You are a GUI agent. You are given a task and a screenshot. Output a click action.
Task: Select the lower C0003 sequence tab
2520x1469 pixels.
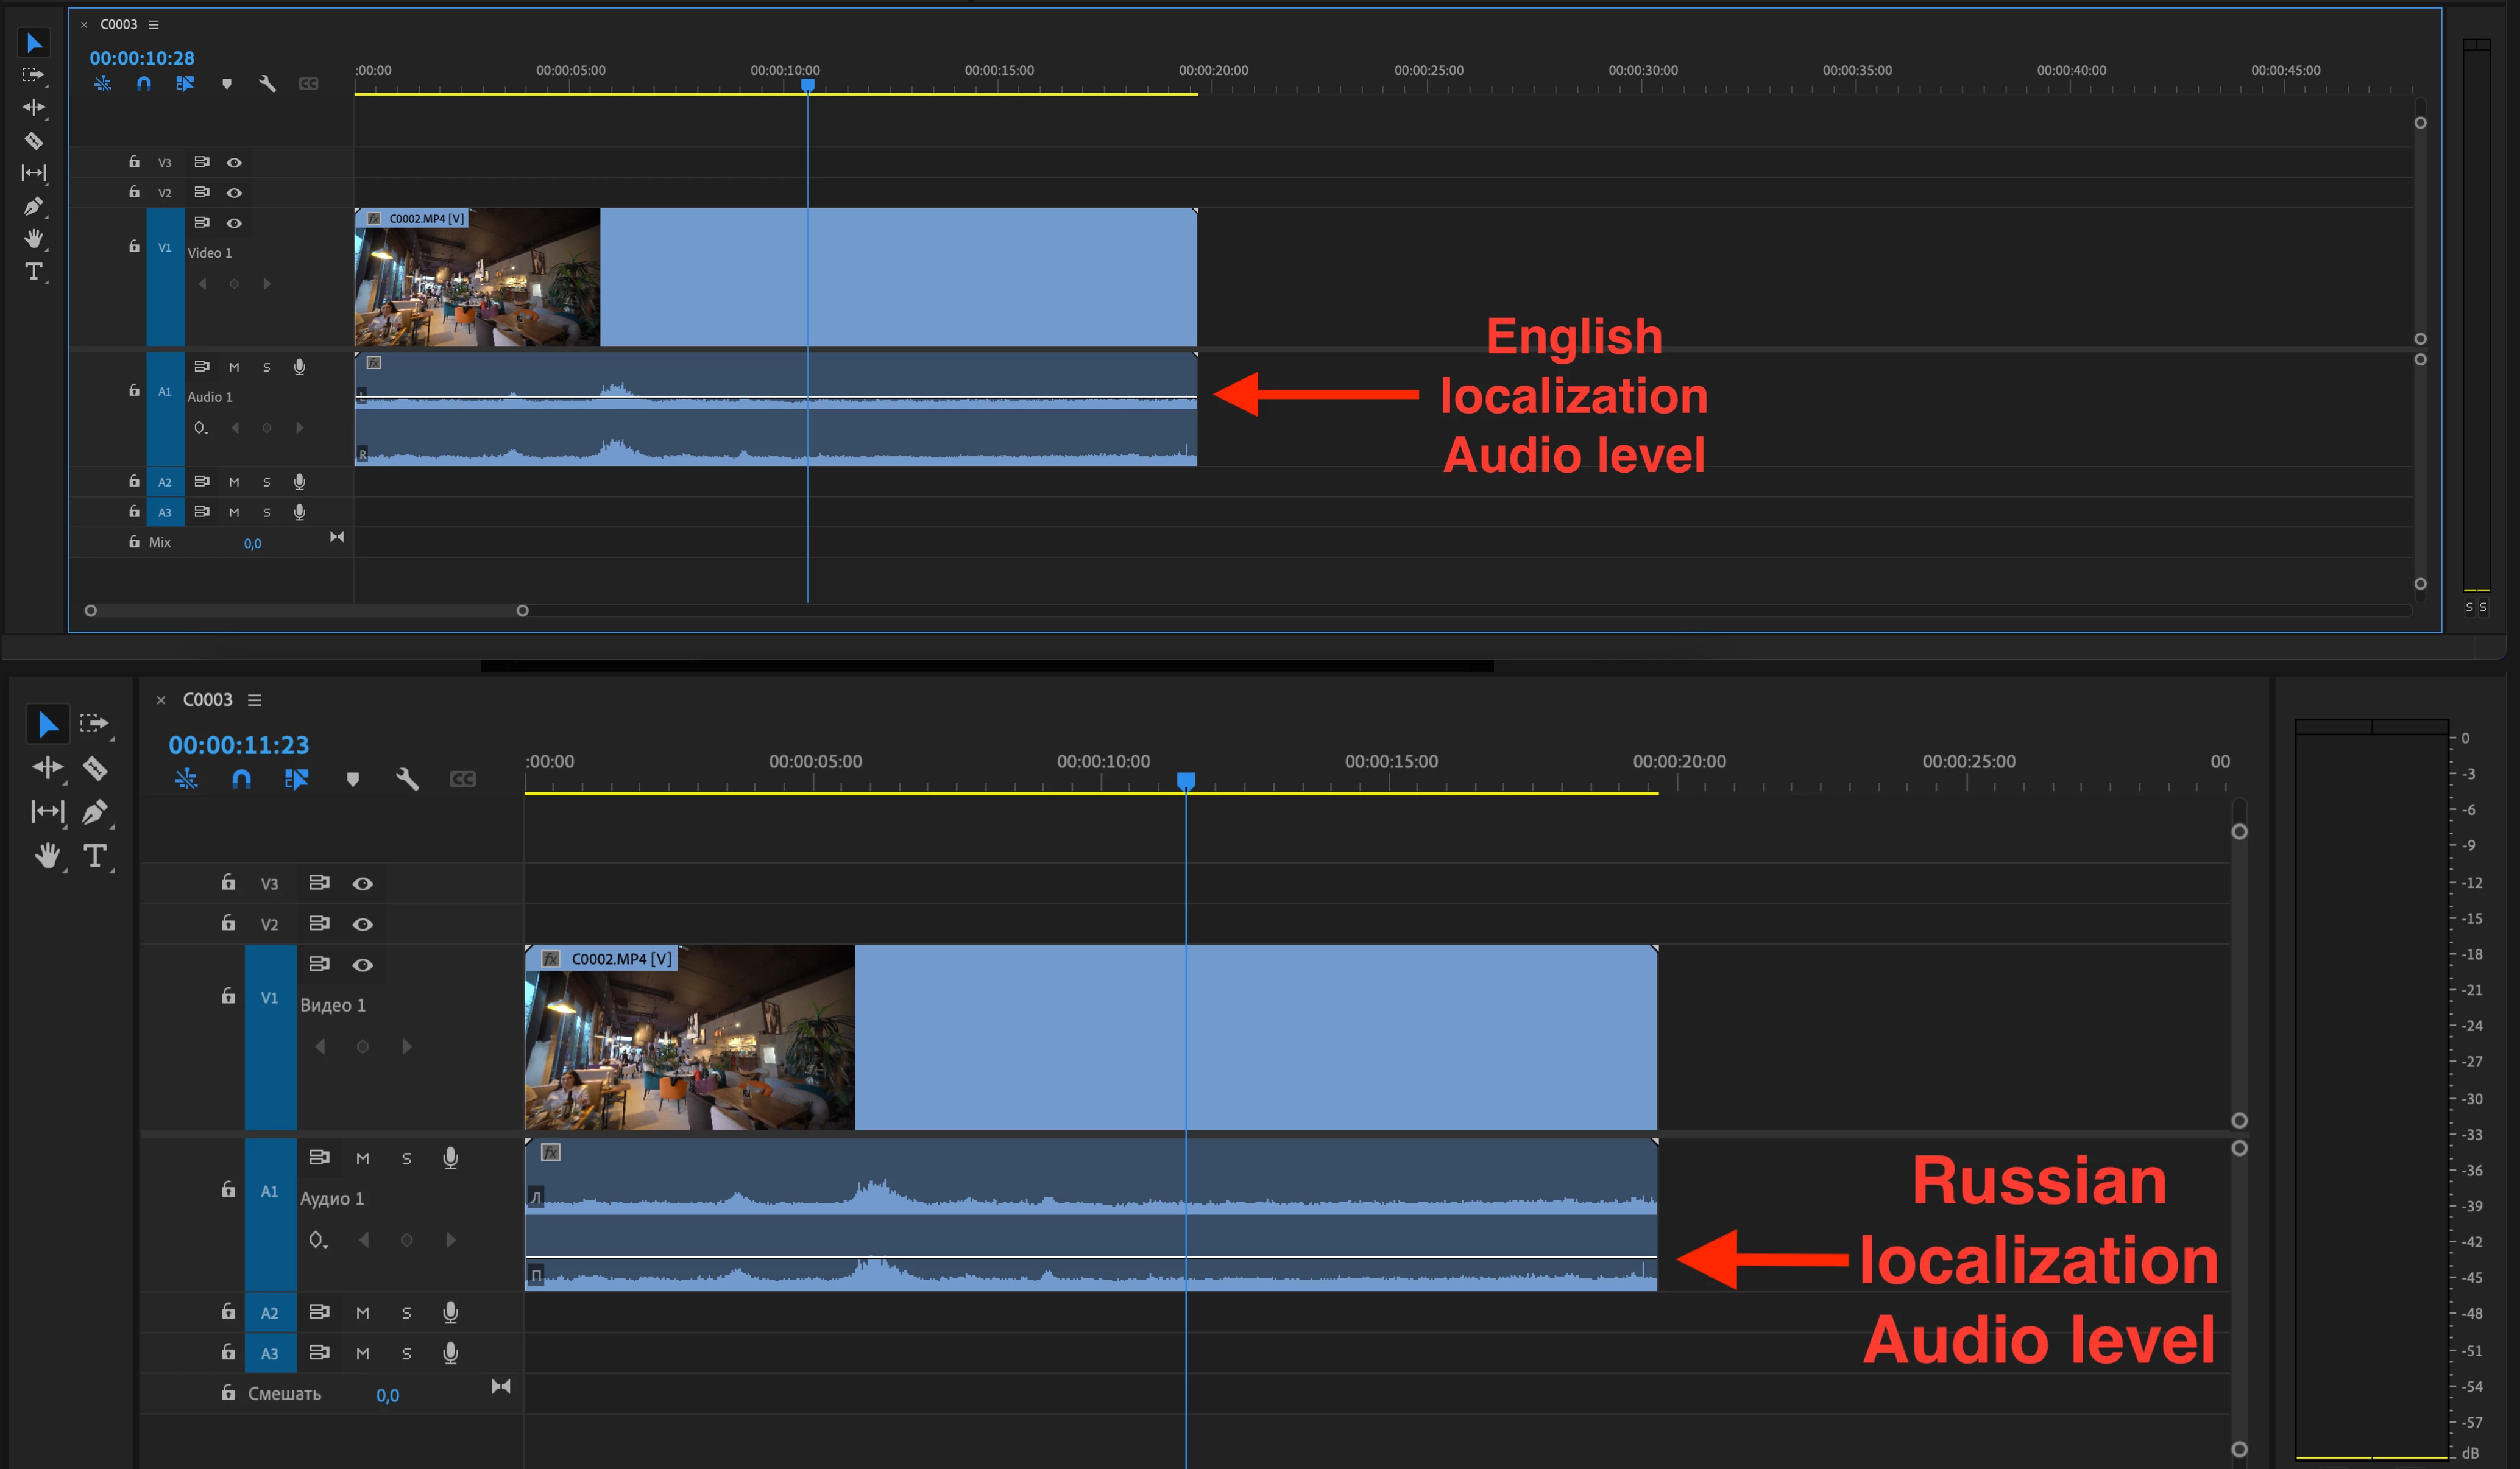207,700
